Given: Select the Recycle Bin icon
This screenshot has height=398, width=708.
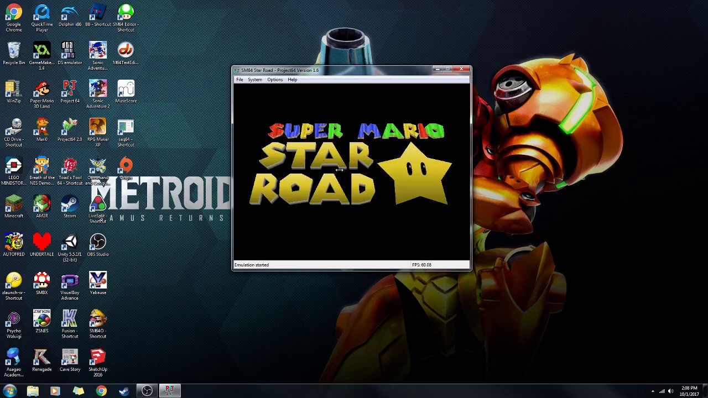Looking at the screenshot, I should 14,54.
